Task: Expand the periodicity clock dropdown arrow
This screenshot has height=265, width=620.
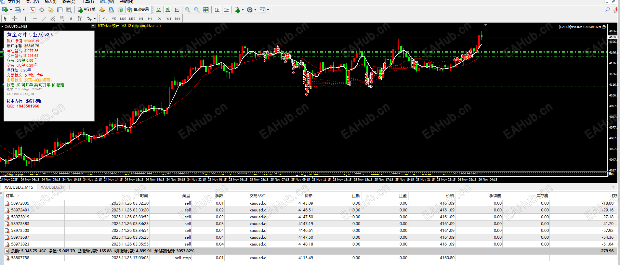Action: pos(255,10)
